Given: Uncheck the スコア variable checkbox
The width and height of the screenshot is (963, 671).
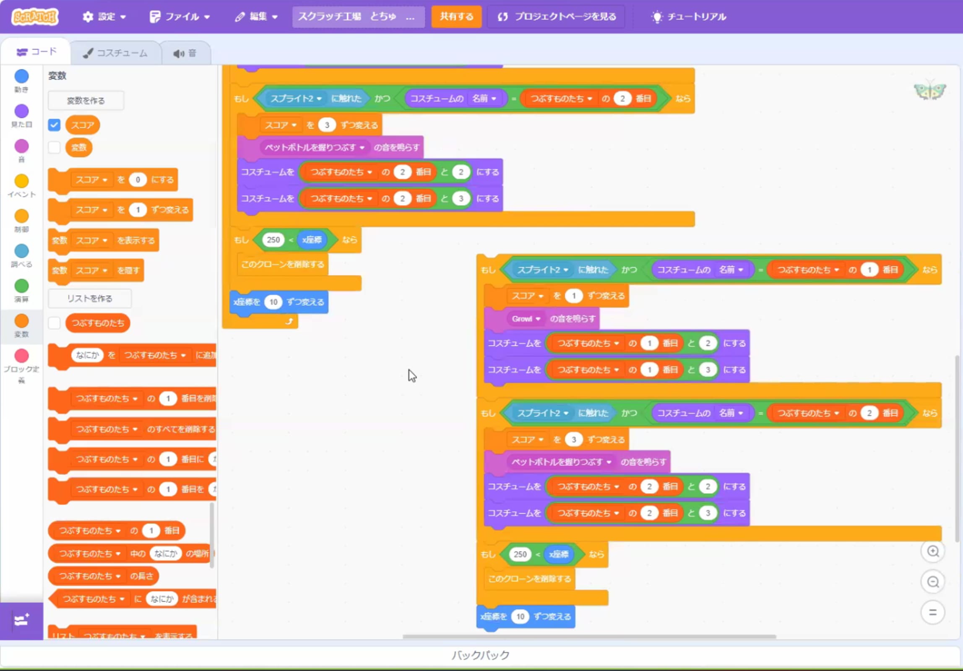Looking at the screenshot, I should point(54,125).
